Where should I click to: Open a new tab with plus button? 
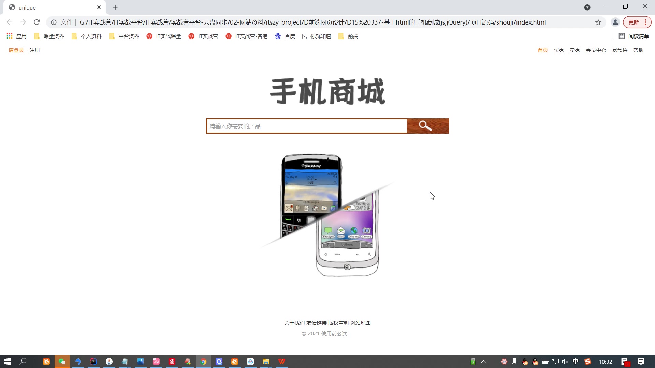pyautogui.click(x=115, y=7)
